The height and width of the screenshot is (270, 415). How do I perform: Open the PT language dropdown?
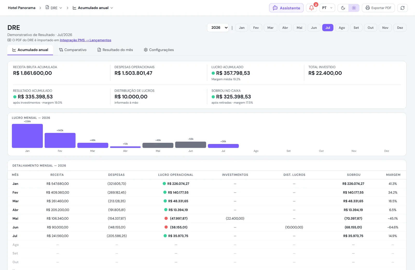point(327,8)
